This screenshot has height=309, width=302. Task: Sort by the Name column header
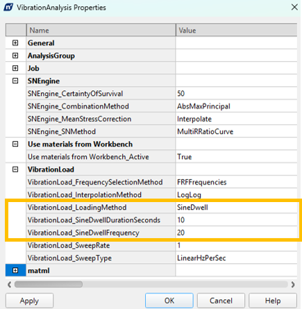pos(101,30)
